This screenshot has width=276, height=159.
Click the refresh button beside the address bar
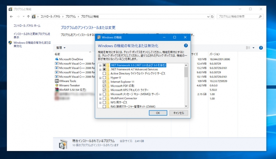pyautogui.click(x=212, y=16)
